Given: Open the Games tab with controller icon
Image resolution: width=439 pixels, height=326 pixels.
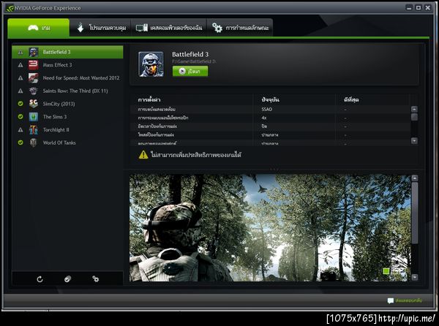Looking at the screenshot, I should [x=38, y=28].
